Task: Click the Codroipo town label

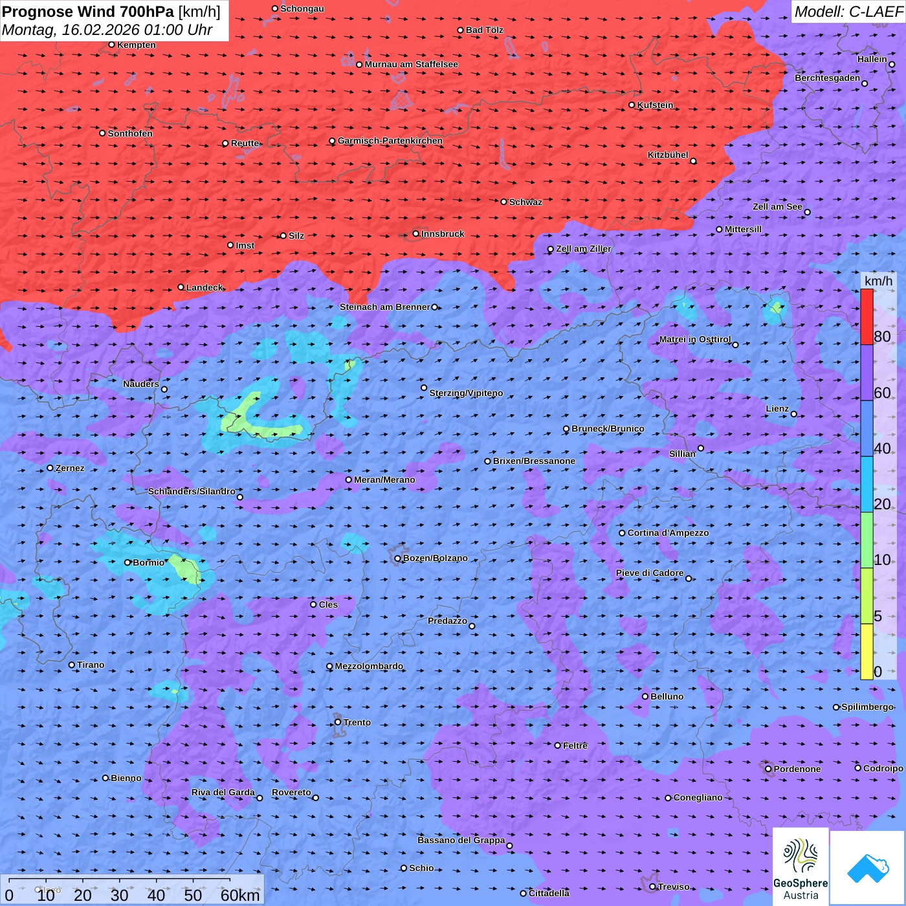Action: pyautogui.click(x=883, y=768)
